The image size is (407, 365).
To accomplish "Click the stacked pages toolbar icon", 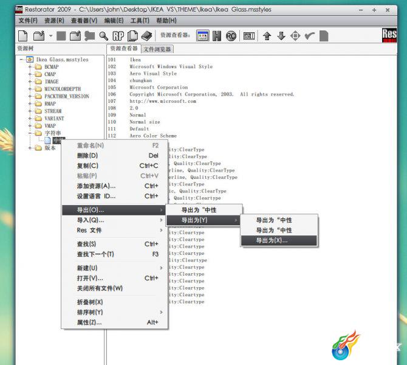I will 132,36.
